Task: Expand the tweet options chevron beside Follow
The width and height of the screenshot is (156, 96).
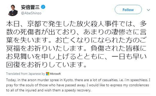Action: point(148,10)
